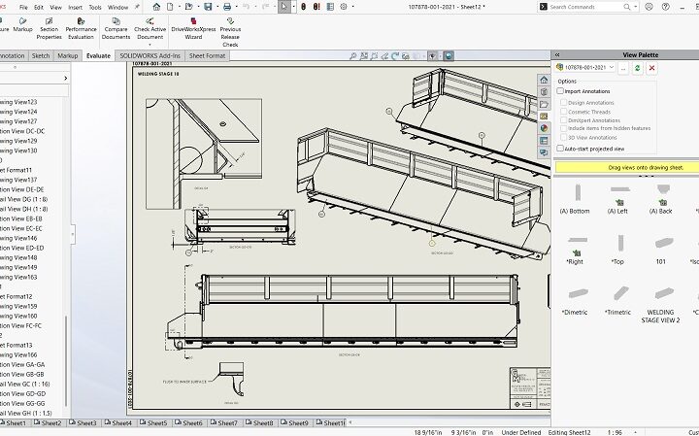The image size is (699, 436).
Task: Refresh the View Palette with green arrows
Action: coord(637,68)
